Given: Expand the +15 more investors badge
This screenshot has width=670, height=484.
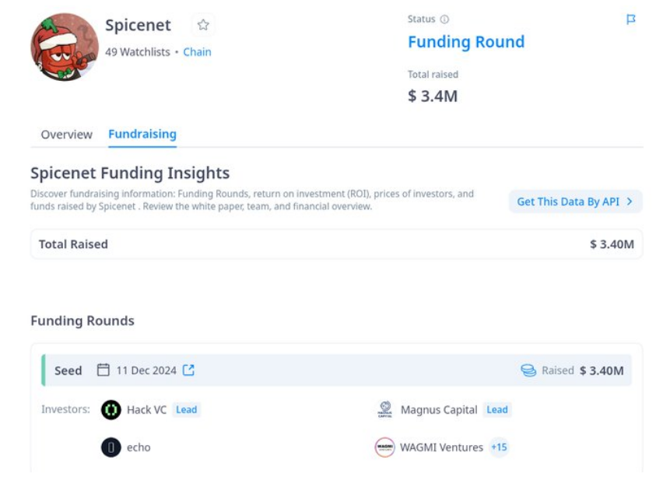Looking at the screenshot, I should click(499, 447).
